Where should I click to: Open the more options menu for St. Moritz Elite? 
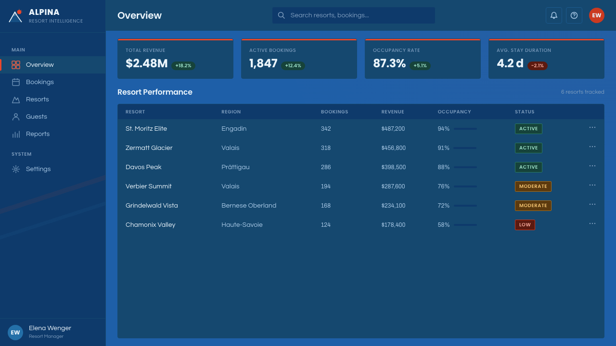tap(592, 127)
